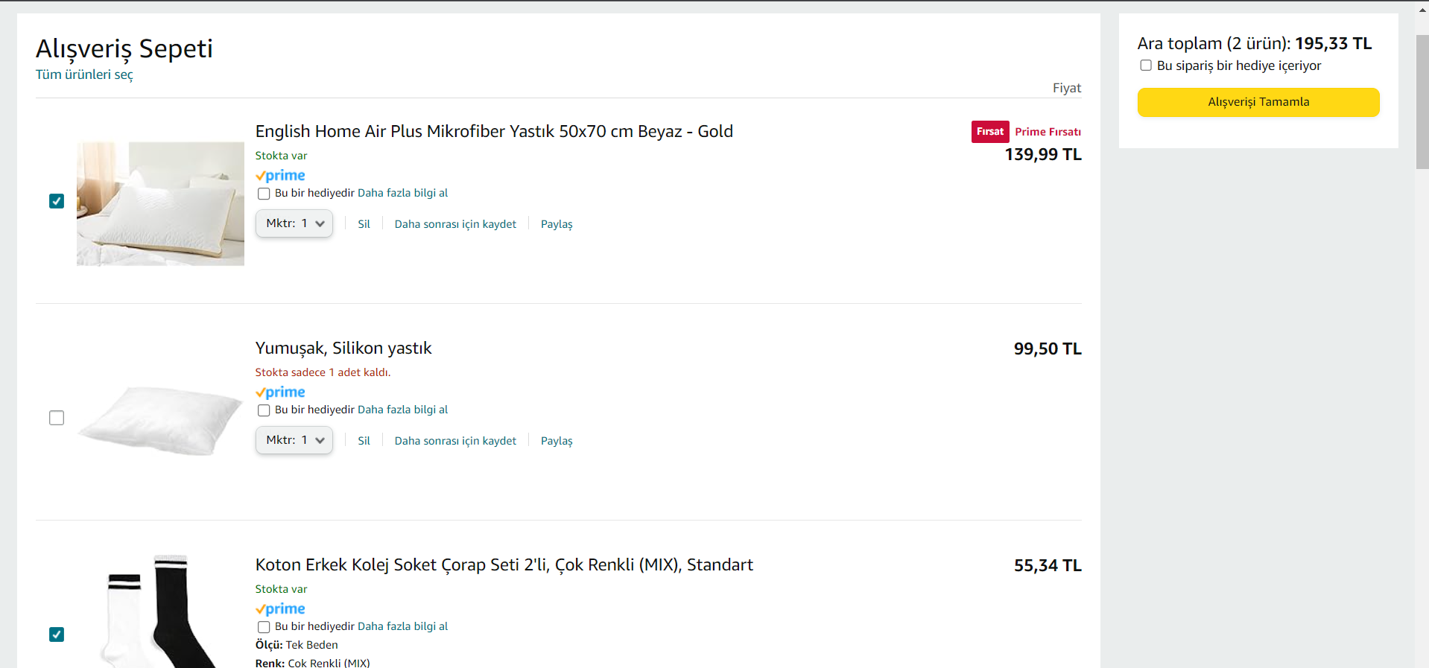Click the prime logo under Silikon yastık

point(280,392)
